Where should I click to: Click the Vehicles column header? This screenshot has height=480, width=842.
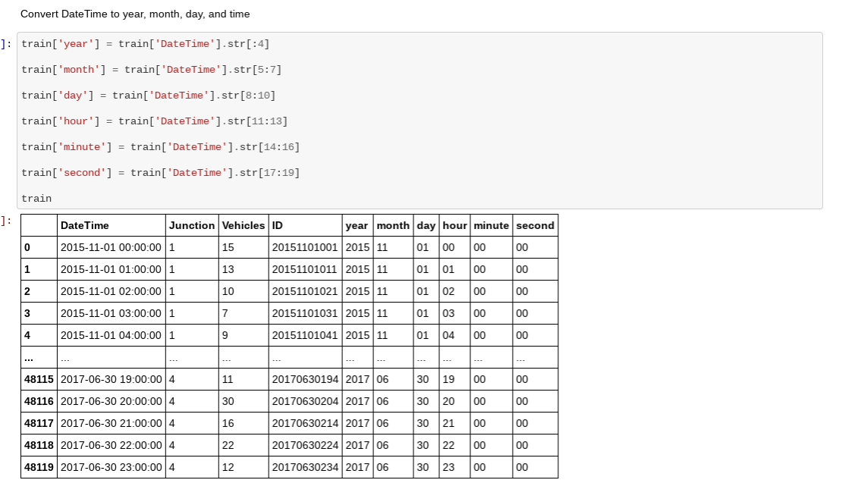point(241,225)
